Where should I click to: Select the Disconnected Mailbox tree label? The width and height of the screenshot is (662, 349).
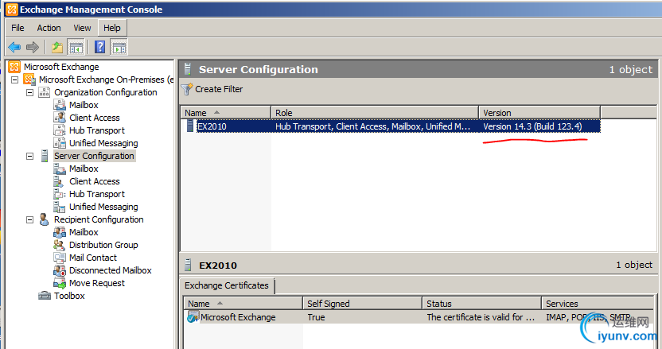[x=110, y=270]
